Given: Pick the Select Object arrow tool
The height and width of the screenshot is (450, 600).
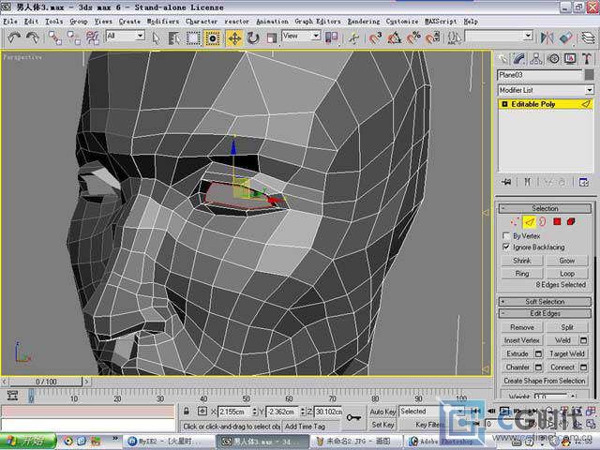Looking at the screenshot, I should tap(156, 37).
